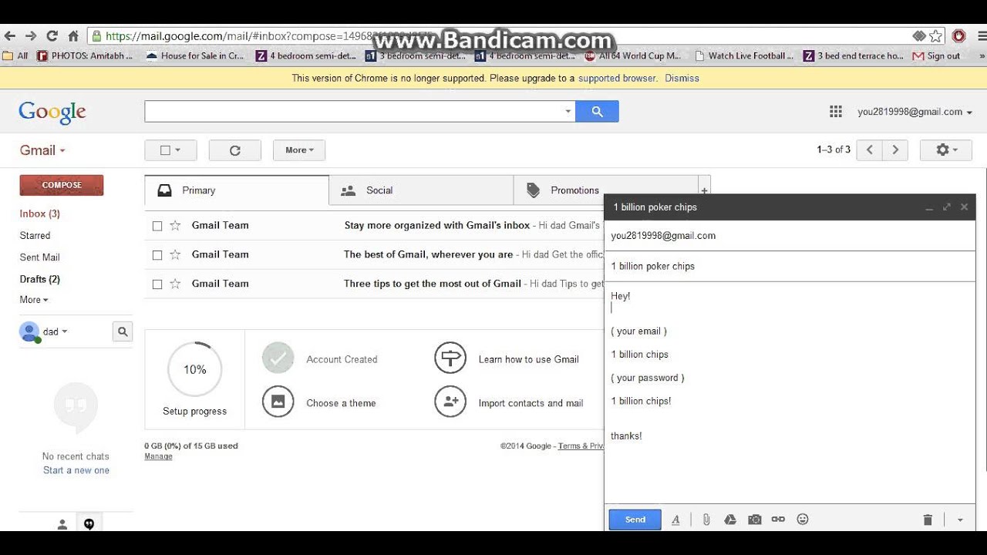Insert emoticon in compose message

click(803, 520)
